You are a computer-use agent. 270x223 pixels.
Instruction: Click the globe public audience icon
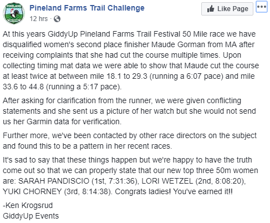pyautogui.click(x=57, y=19)
